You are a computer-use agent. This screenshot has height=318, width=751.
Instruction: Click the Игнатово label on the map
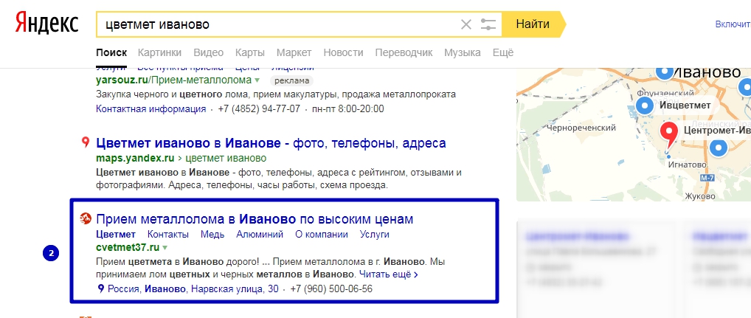(x=687, y=165)
